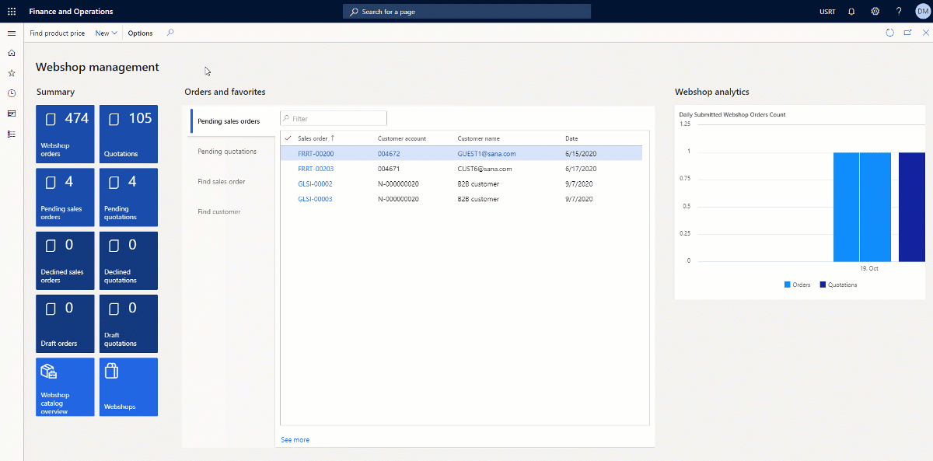Screen dimensions: 933x461
Task: Open the Webshop orders tile
Action: 65,134
